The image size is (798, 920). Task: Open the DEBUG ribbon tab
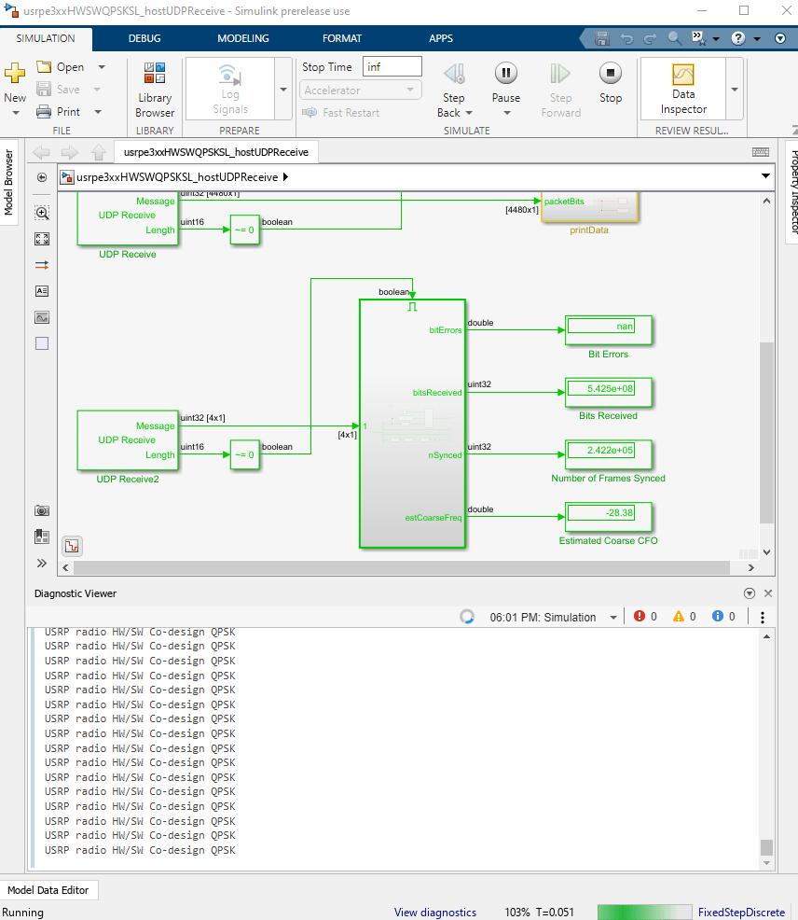point(144,38)
